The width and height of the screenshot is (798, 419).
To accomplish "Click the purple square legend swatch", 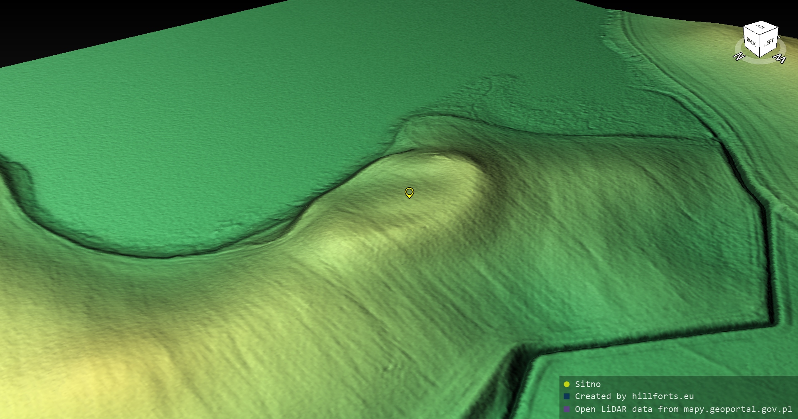I will [x=566, y=409].
